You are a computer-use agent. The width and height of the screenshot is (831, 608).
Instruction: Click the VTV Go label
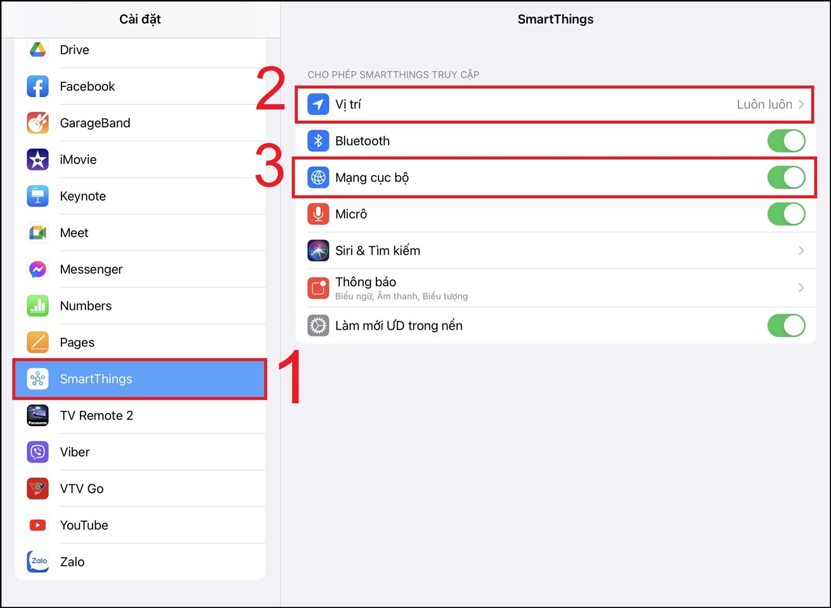[82, 489]
